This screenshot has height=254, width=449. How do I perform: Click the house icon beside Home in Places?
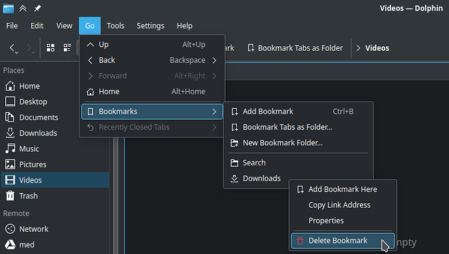point(10,86)
